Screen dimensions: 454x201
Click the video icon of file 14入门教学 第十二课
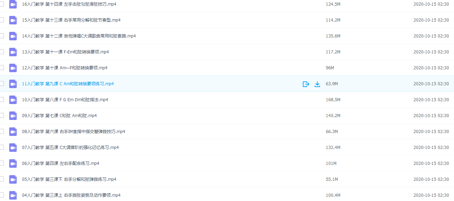pyautogui.click(x=13, y=36)
